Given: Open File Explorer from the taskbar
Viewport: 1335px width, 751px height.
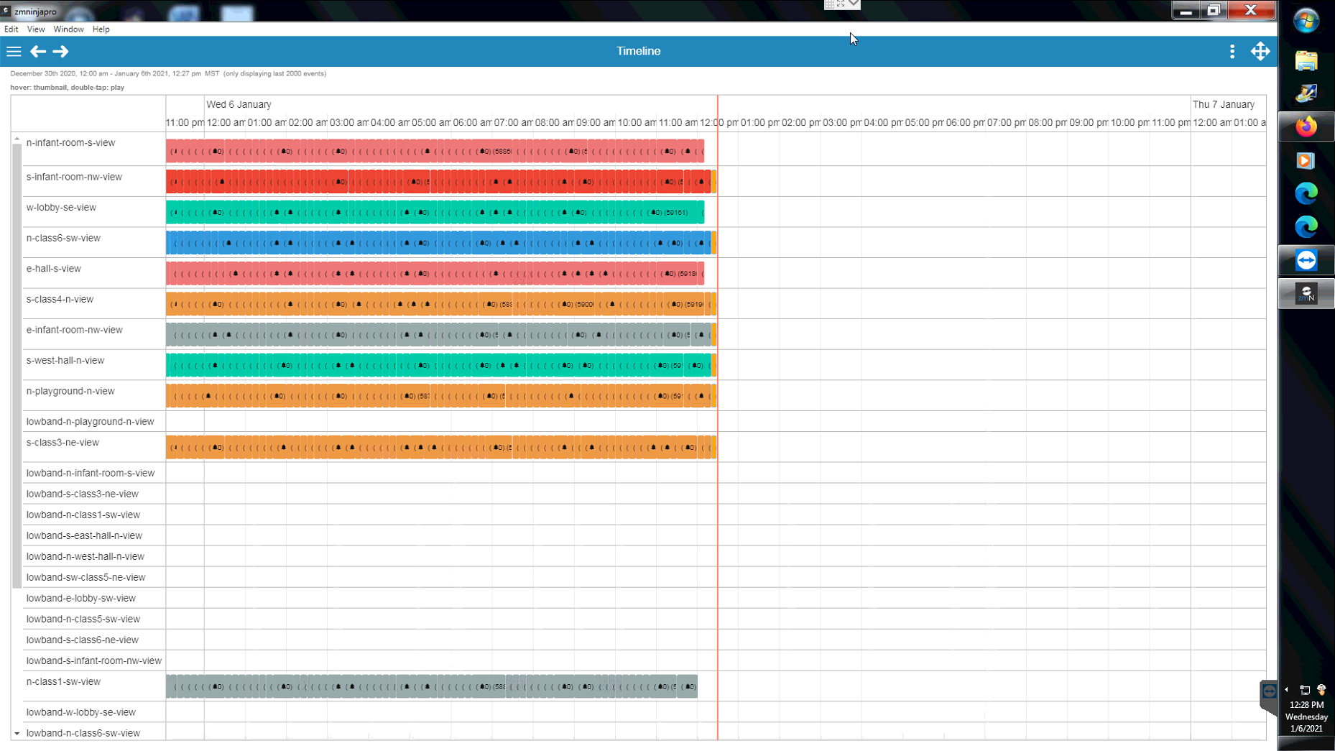Looking at the screenshot, I should 1306,60.
